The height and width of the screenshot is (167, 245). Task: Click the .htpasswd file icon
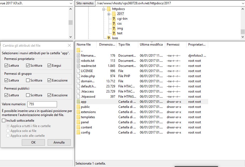click(78, 97)
